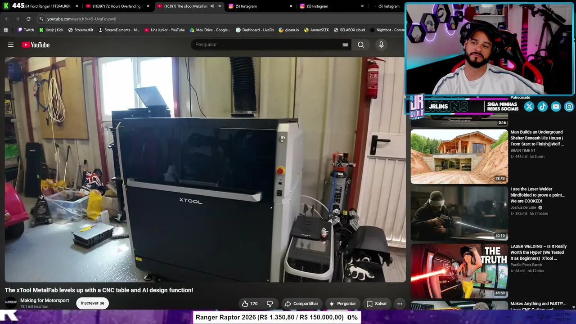The width and height of the screenshot is (576, 324).
Task: Start voice search with the microphone icon
Action: 381,45
